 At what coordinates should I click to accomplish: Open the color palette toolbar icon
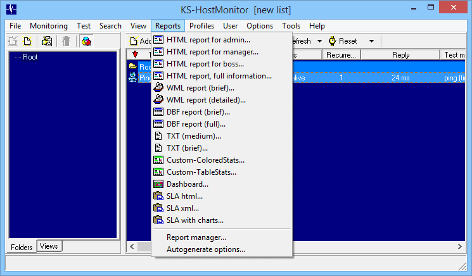(x=86, y=41)
